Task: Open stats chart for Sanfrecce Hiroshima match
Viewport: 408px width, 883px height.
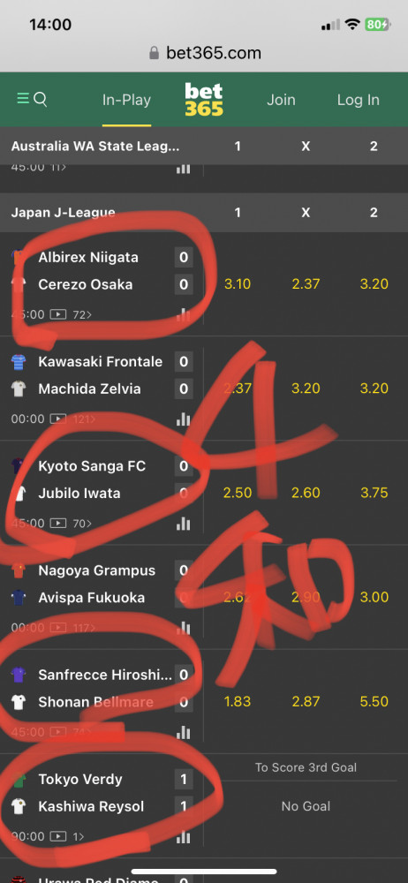Action: (x=183, y=732)
